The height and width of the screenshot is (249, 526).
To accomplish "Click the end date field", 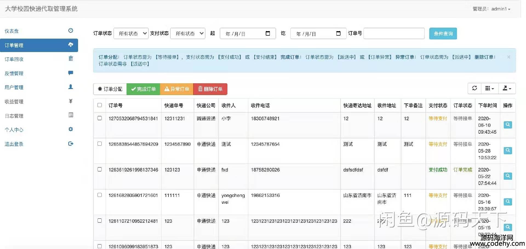I will [318, 33].
